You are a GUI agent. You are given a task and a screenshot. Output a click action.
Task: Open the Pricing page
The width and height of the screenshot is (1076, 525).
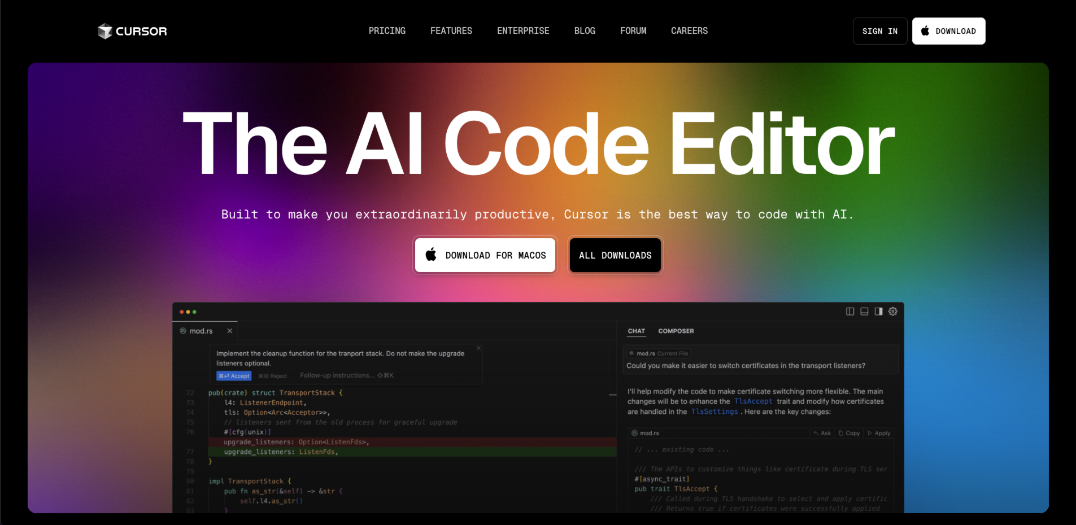click(x=387, y=31)
